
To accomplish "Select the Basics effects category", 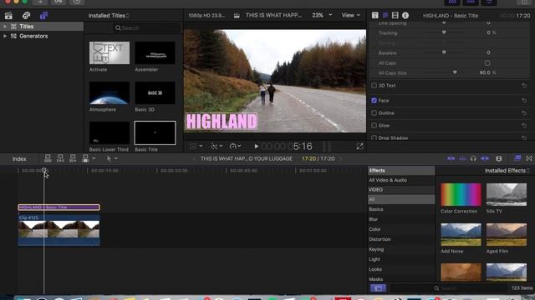I will [376, 209].
